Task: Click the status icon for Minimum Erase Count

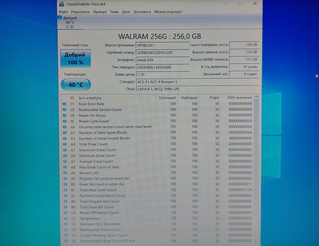Action: click(x=65, y=156)
